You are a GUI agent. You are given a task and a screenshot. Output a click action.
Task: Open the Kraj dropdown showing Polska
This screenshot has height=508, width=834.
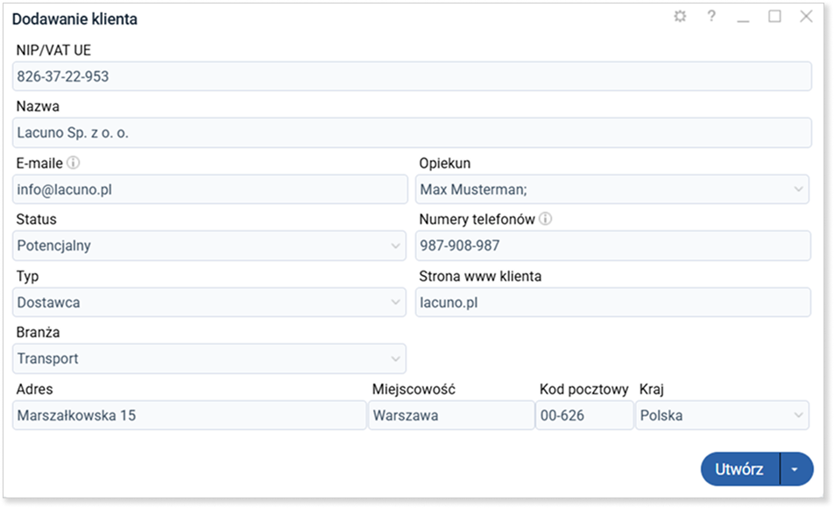tap(722, 415)
